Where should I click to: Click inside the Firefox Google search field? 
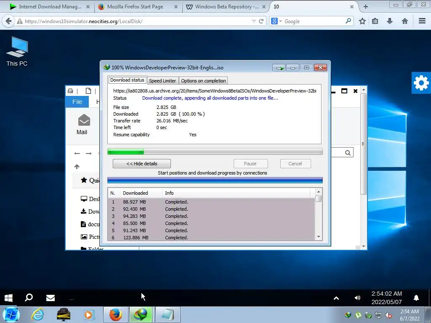[314, 21]
